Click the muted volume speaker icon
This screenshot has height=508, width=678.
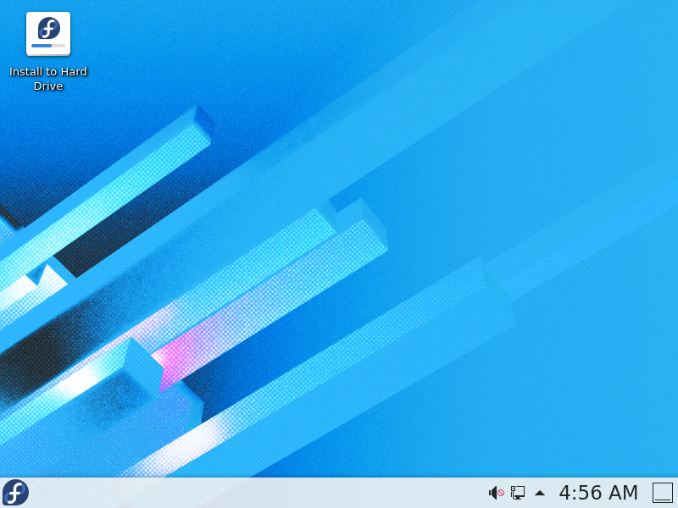tap(495, 493)
